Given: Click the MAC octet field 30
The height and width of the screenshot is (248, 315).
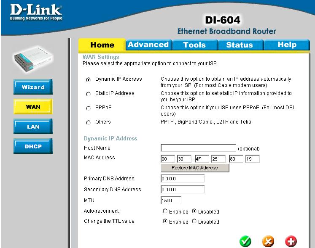Looking at the screenshot, I should click(184, 158).
